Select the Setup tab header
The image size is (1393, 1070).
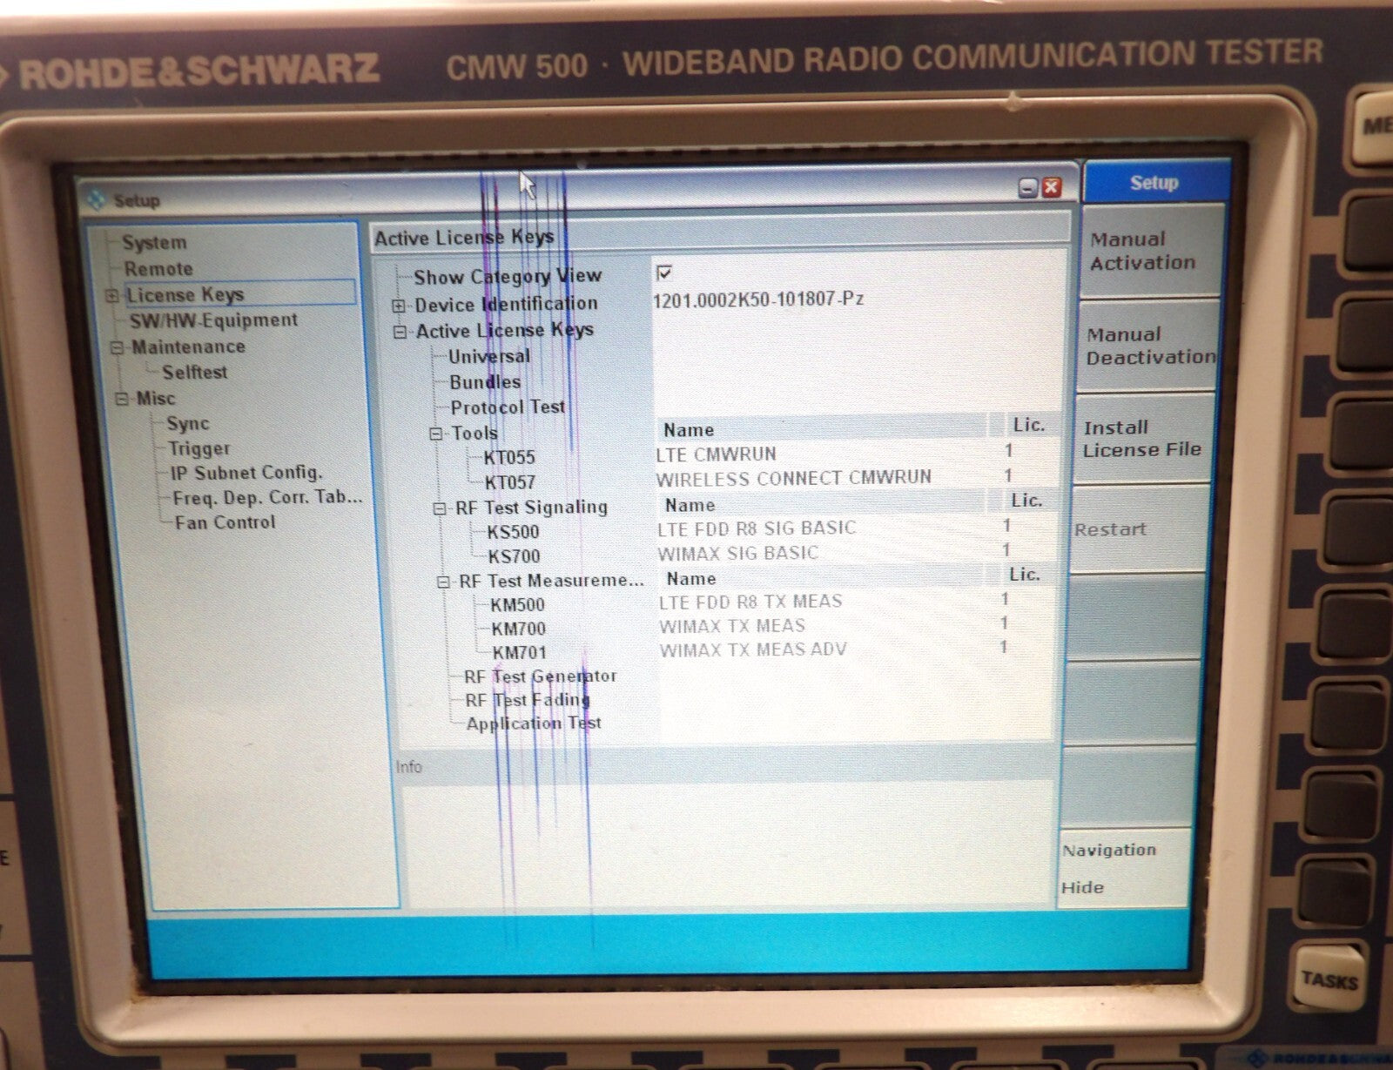[x=1154, y=183]
